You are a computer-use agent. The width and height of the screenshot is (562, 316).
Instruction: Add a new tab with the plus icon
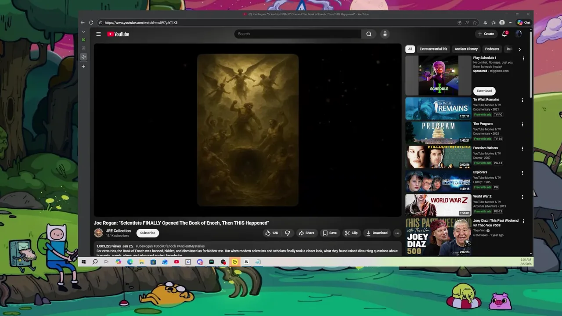[83, 66]
